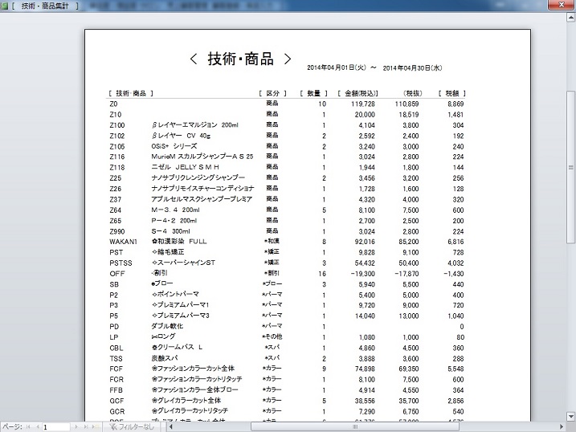Screen dimensions: 576x432
Task: Click アプルセルマスクシャンプープレミア product name
Action: (202, 199)
